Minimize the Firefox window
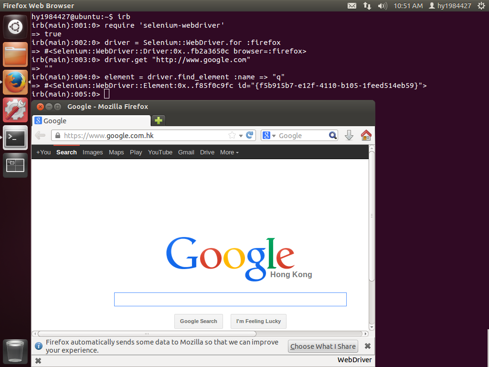 coord(49,107)
